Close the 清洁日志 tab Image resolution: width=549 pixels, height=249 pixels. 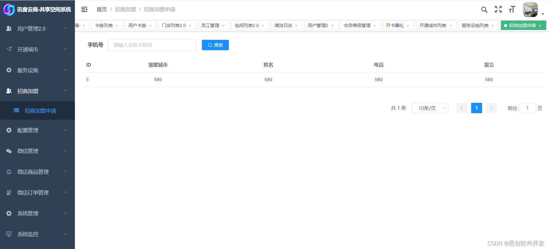pos(297,26)
